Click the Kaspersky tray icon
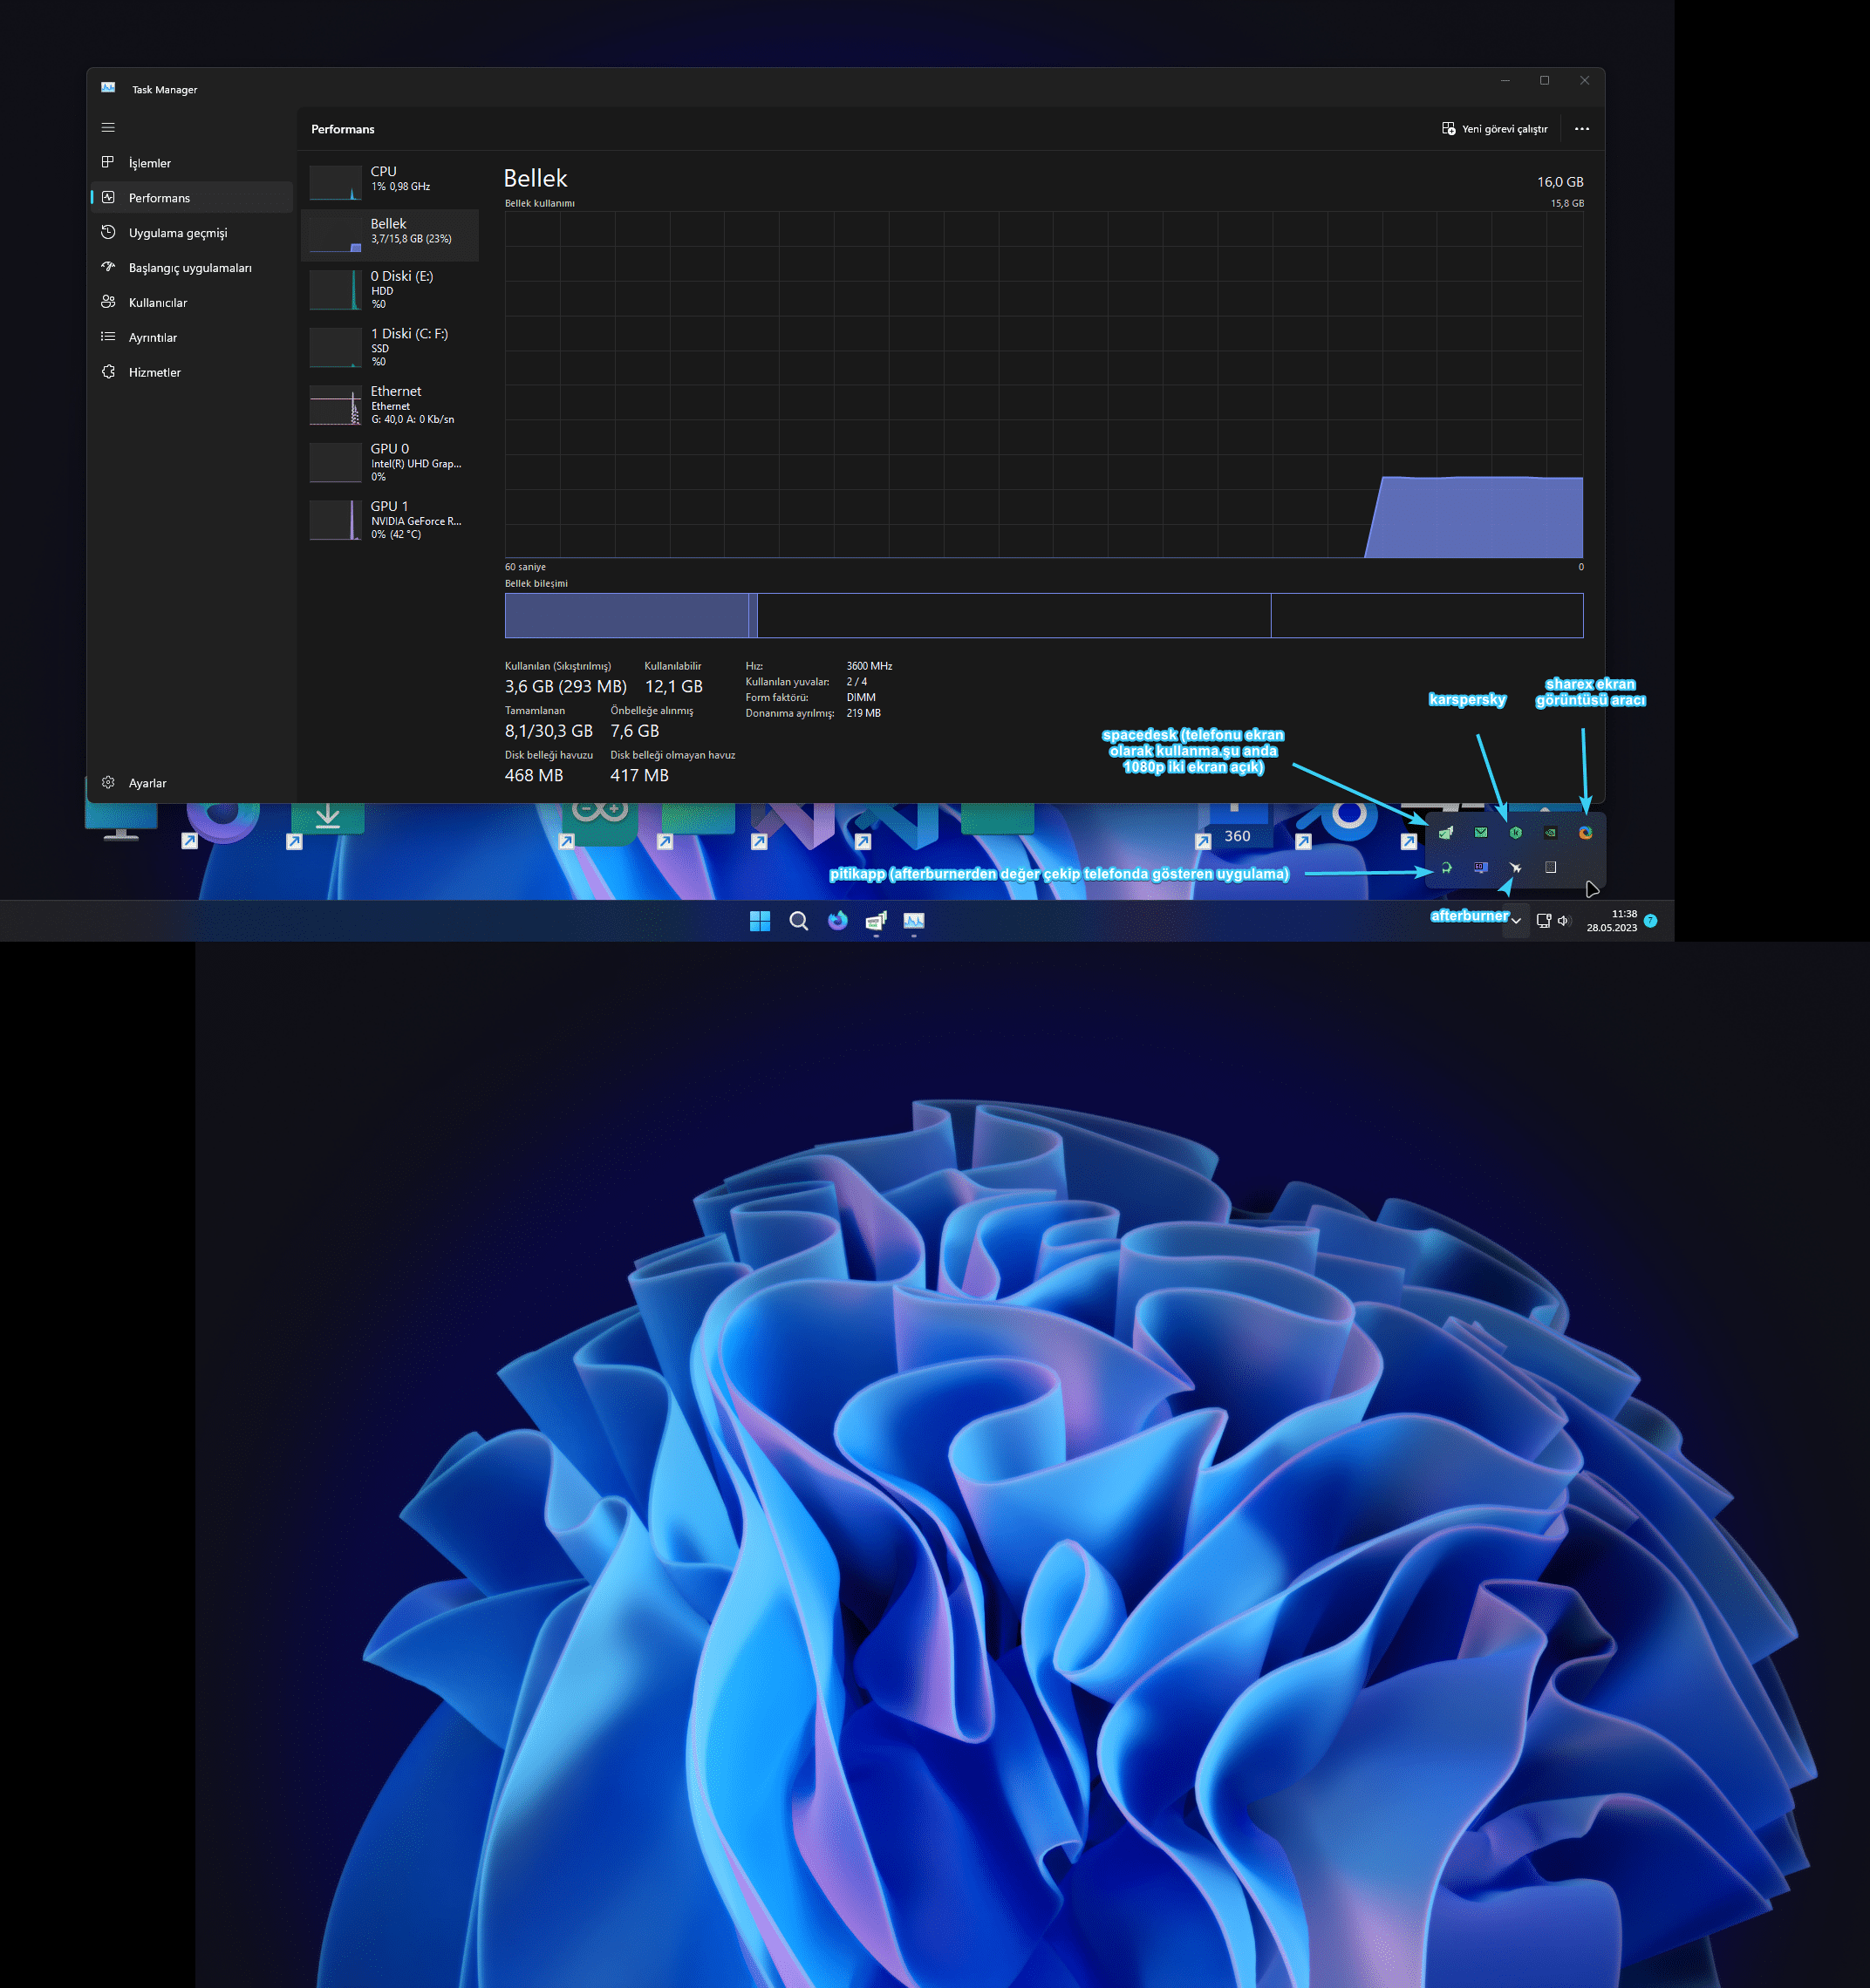This screenshot has height=1988, width=1870. pos(1515,832)
